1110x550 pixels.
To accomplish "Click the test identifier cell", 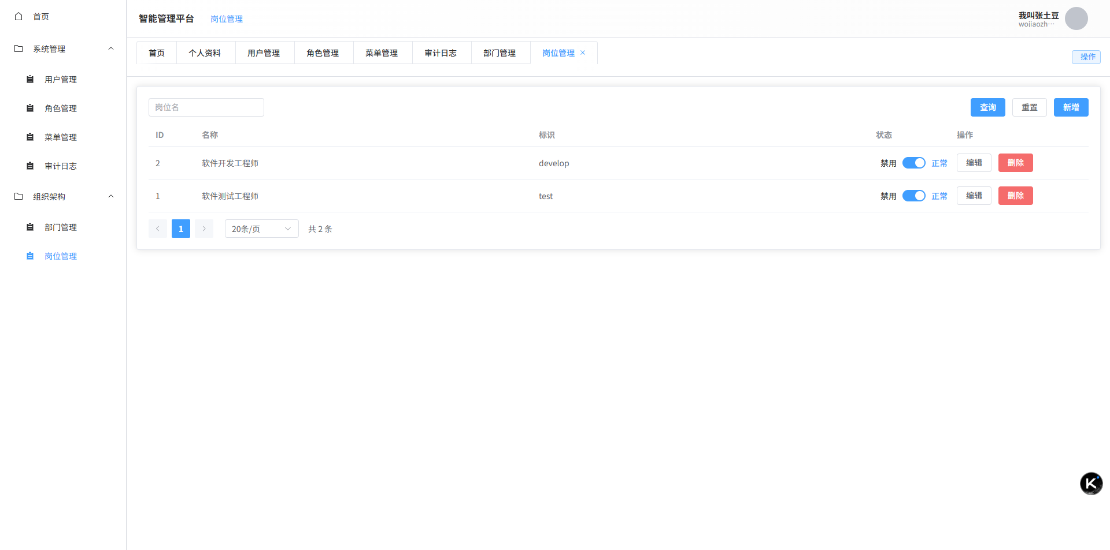I will (x=546, y=196).
